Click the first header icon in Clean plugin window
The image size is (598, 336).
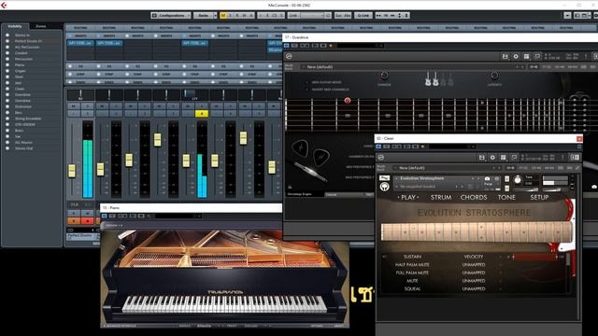tap(378, 147)
